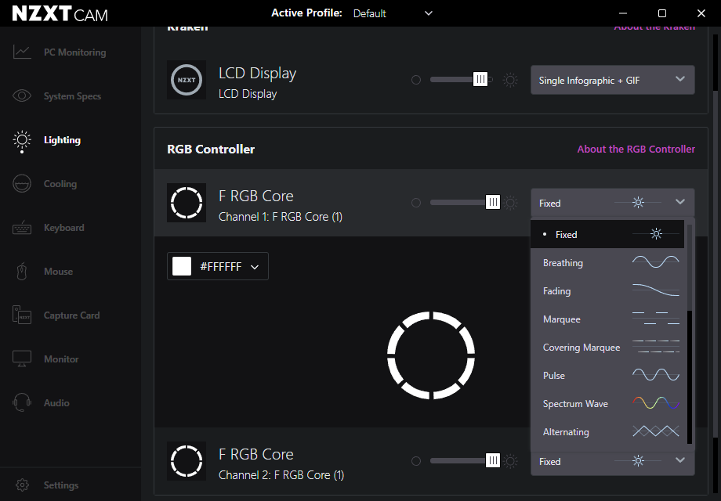Click Channel 1 minimum brightness icon

pyautogui.click(x=416, y=203)
